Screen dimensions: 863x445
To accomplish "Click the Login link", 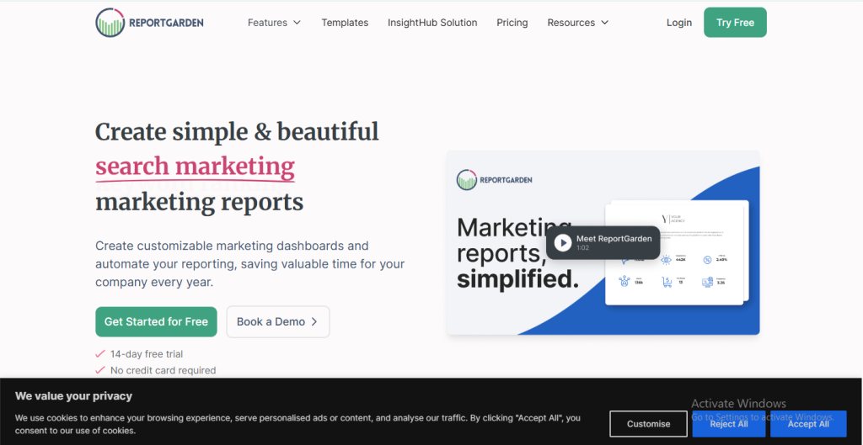I will [678, 23].
